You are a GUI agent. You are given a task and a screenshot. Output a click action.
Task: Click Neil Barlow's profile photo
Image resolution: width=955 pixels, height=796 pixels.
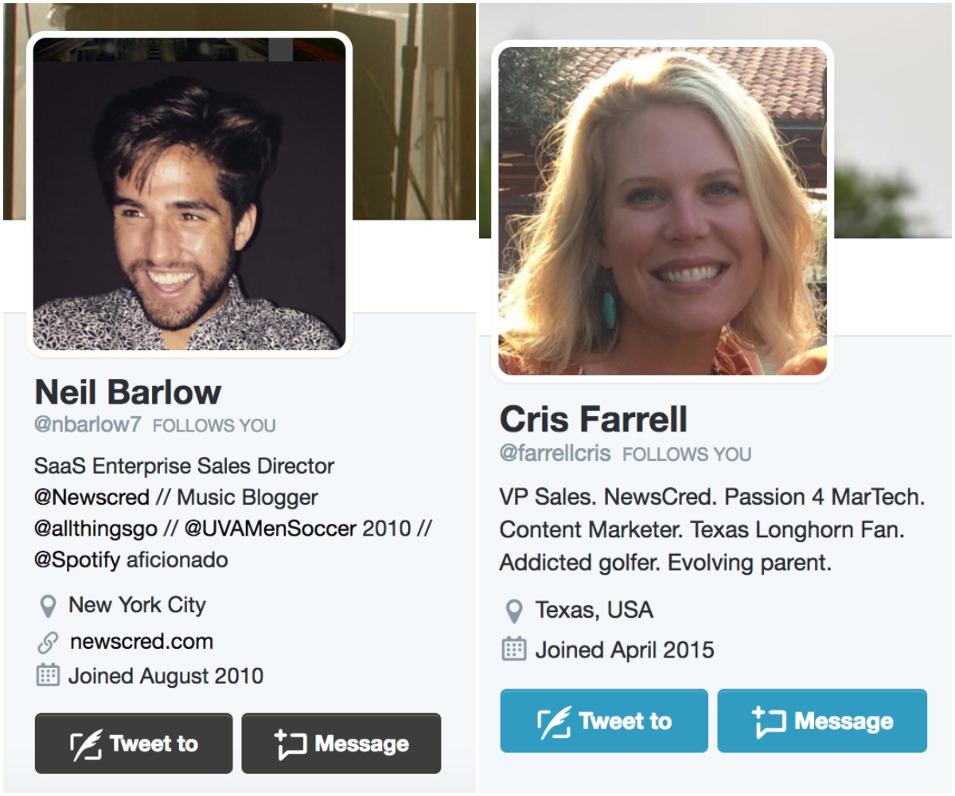[x=189, y=193]
